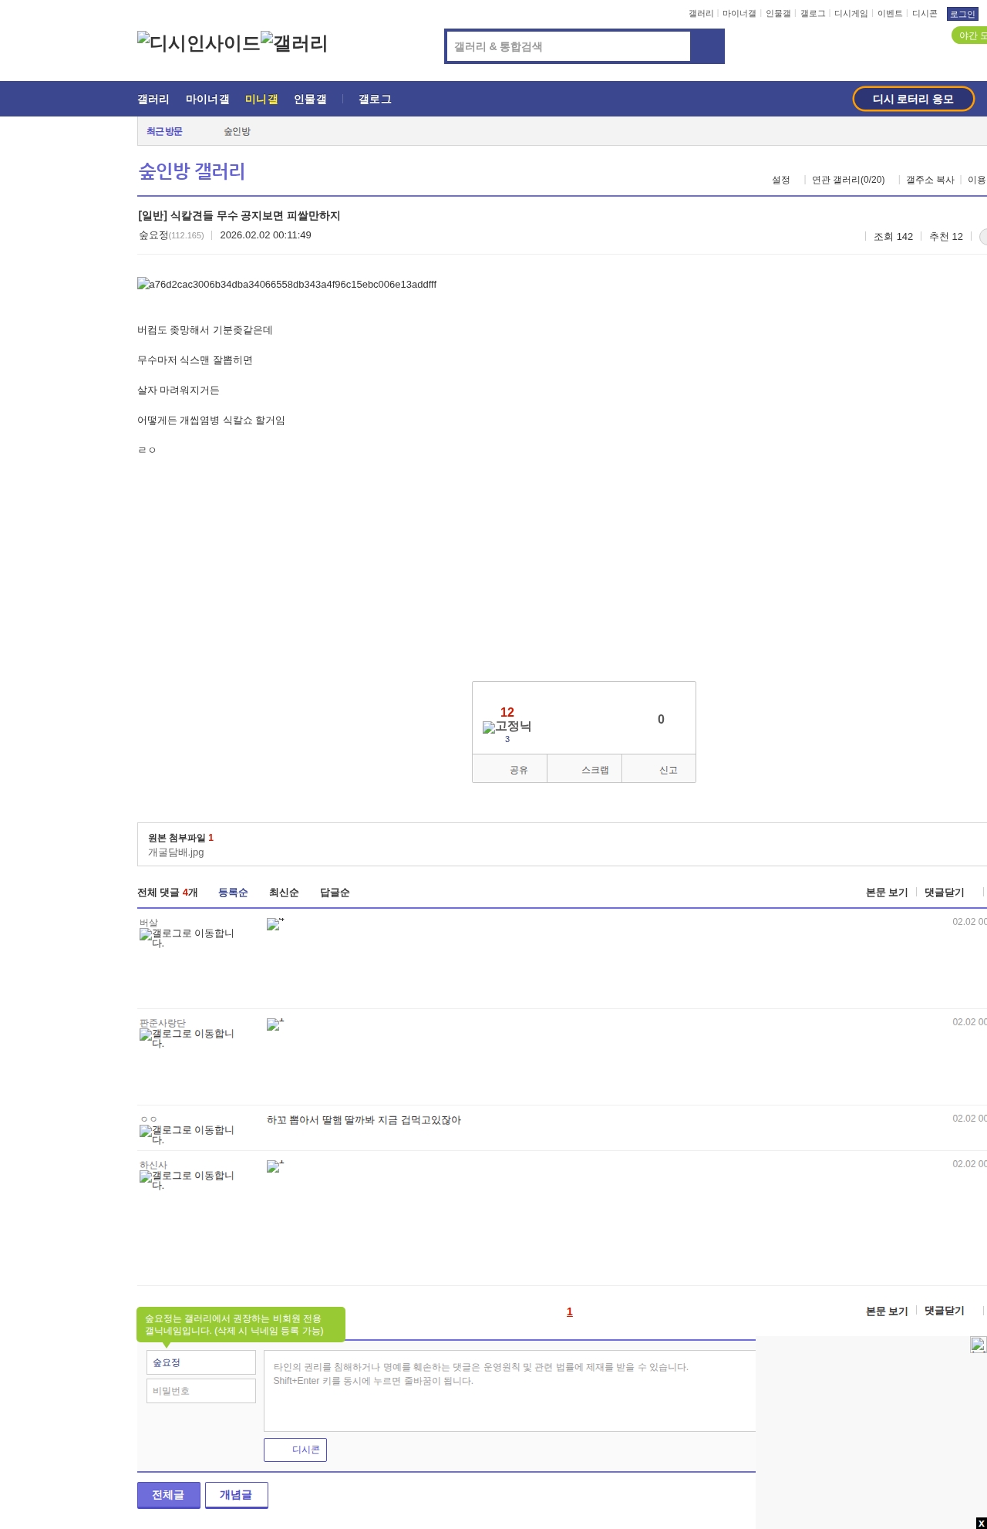Screen dimensions: 987x1529
Task: Sort comments by 최신순
Action: tap(284, 893)
